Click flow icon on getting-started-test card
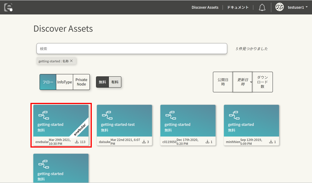 [x=107, y=115]
